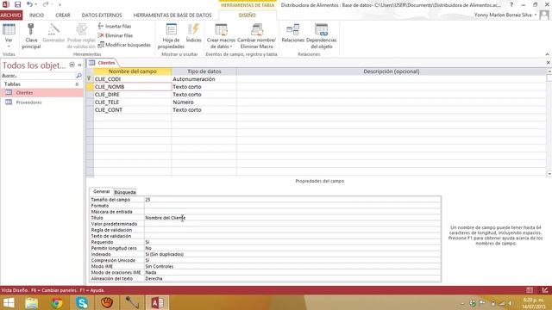Image resolution: width=552 pixels, height=310 pixels.
Task: Switch to Datasheet view in status bar
Action: [530, 290]
